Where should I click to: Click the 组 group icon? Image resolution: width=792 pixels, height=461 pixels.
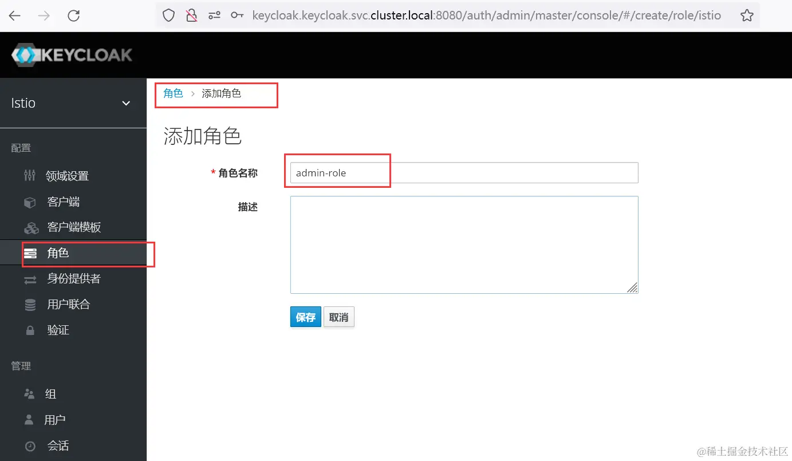click(x=29, y=394)
